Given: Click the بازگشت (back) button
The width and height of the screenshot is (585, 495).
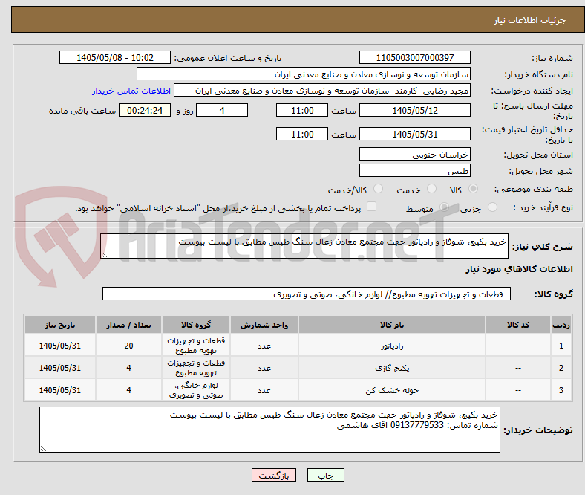Looking at the screenshot, I should [x=274, y=475].
